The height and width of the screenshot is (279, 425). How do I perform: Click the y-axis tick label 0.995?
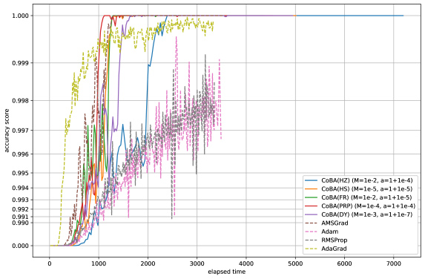click(20, 173)
